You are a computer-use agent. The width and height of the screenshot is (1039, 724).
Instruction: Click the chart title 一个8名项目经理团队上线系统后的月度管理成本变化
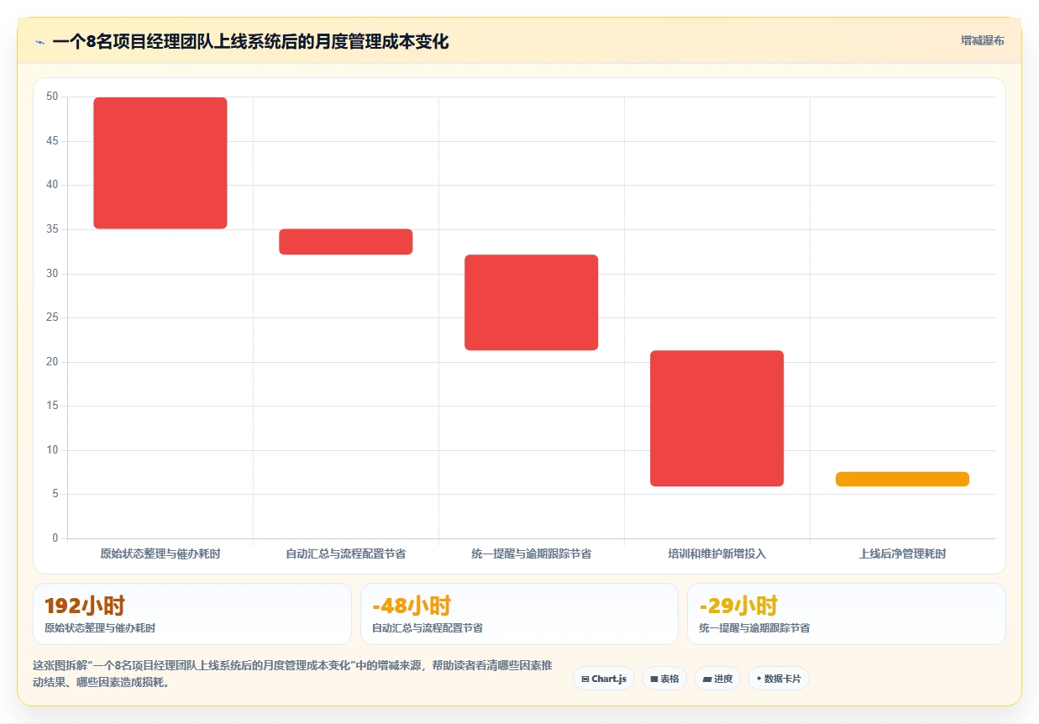pyautogui.click(x=250, y=41)
